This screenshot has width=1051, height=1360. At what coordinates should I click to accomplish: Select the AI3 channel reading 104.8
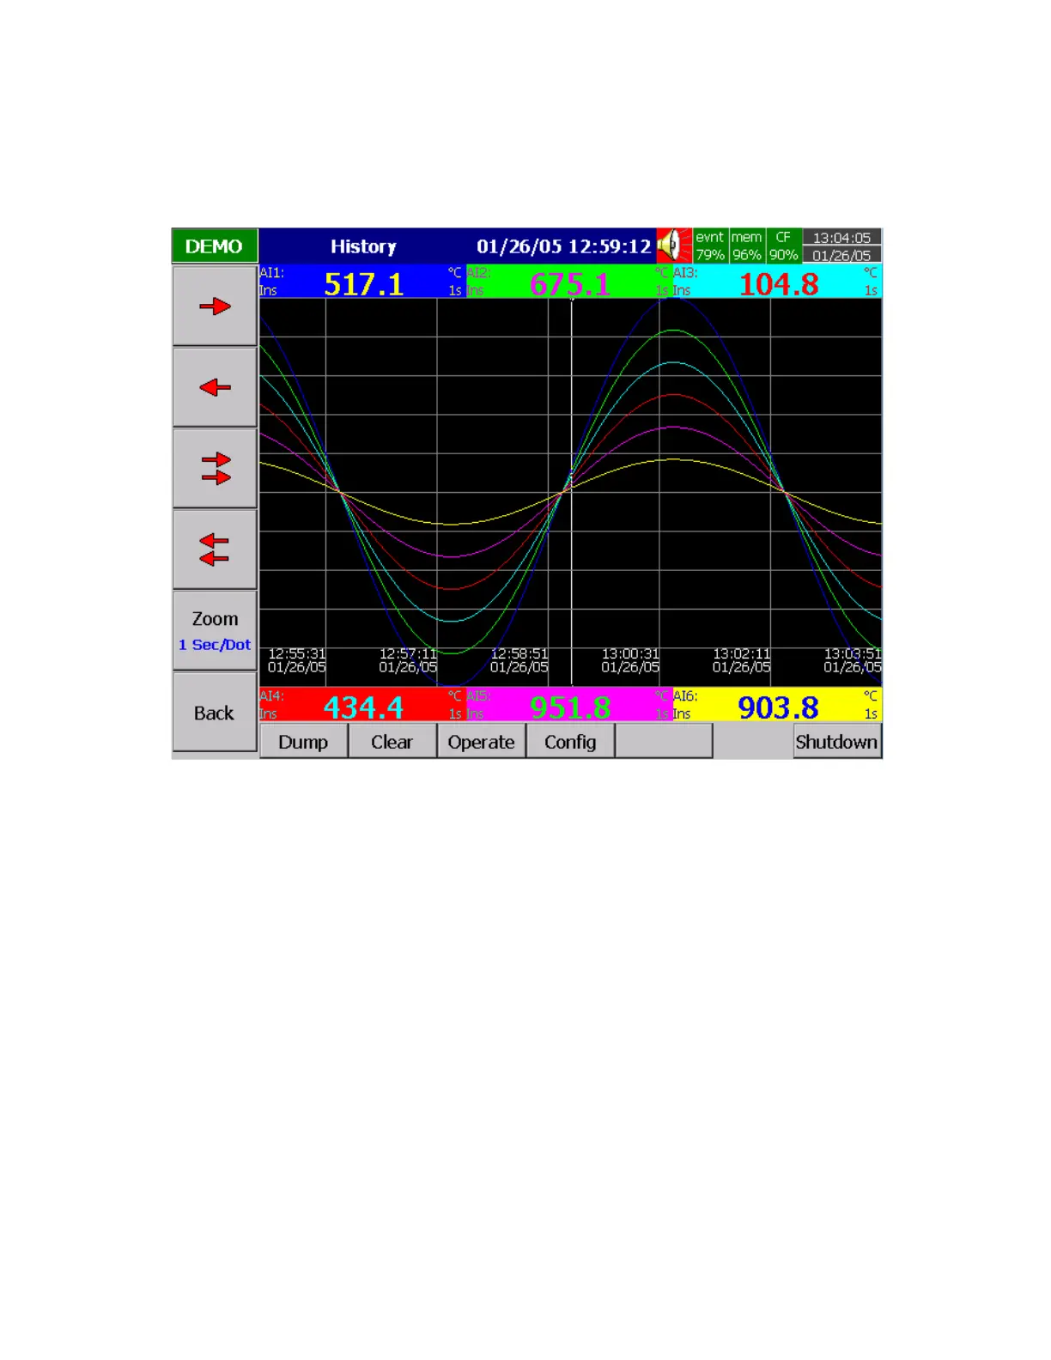tap(777, 282)
